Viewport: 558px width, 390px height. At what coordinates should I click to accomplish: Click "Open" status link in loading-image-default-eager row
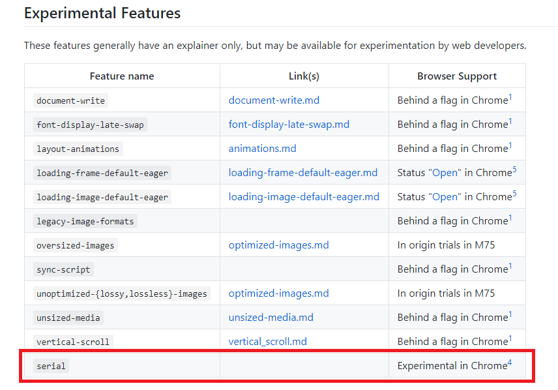[x=445, y=196]
